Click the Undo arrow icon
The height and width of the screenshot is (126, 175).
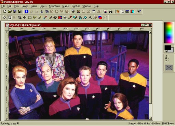click(31, 11)
